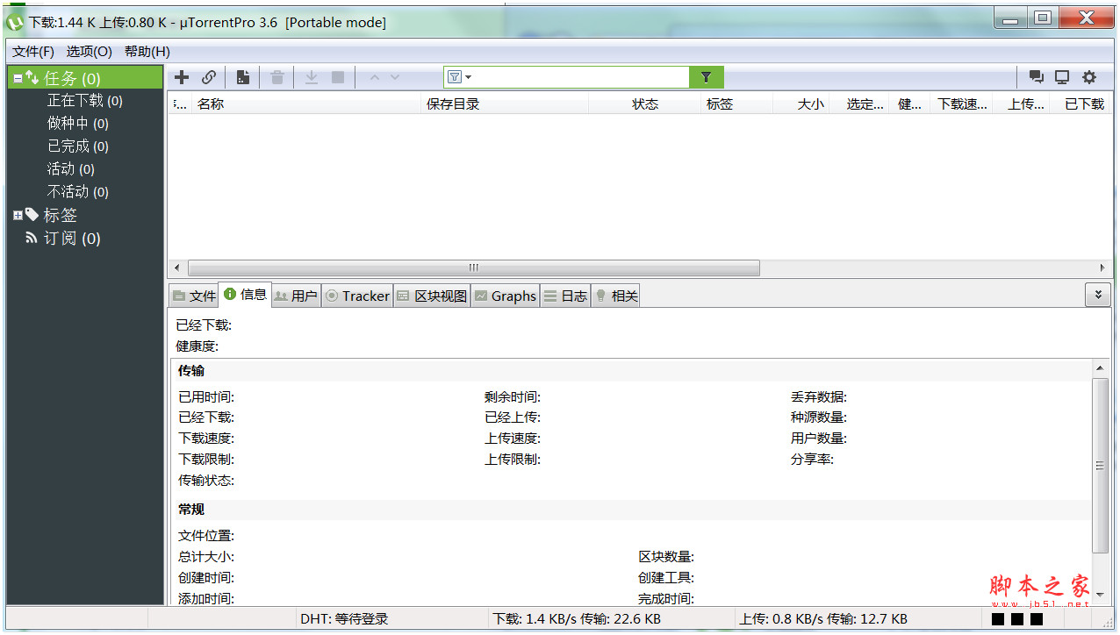Open the 选项(O) menu

[88, 52]
